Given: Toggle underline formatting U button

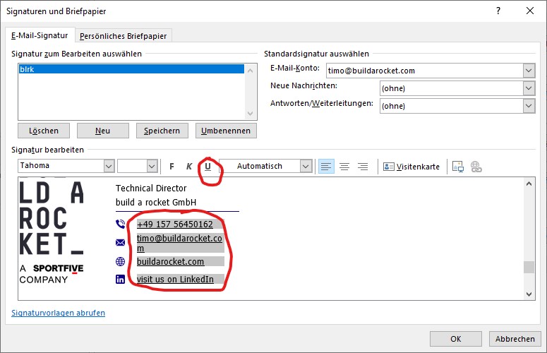Looking at the screenshot, I should click(208, 167).
